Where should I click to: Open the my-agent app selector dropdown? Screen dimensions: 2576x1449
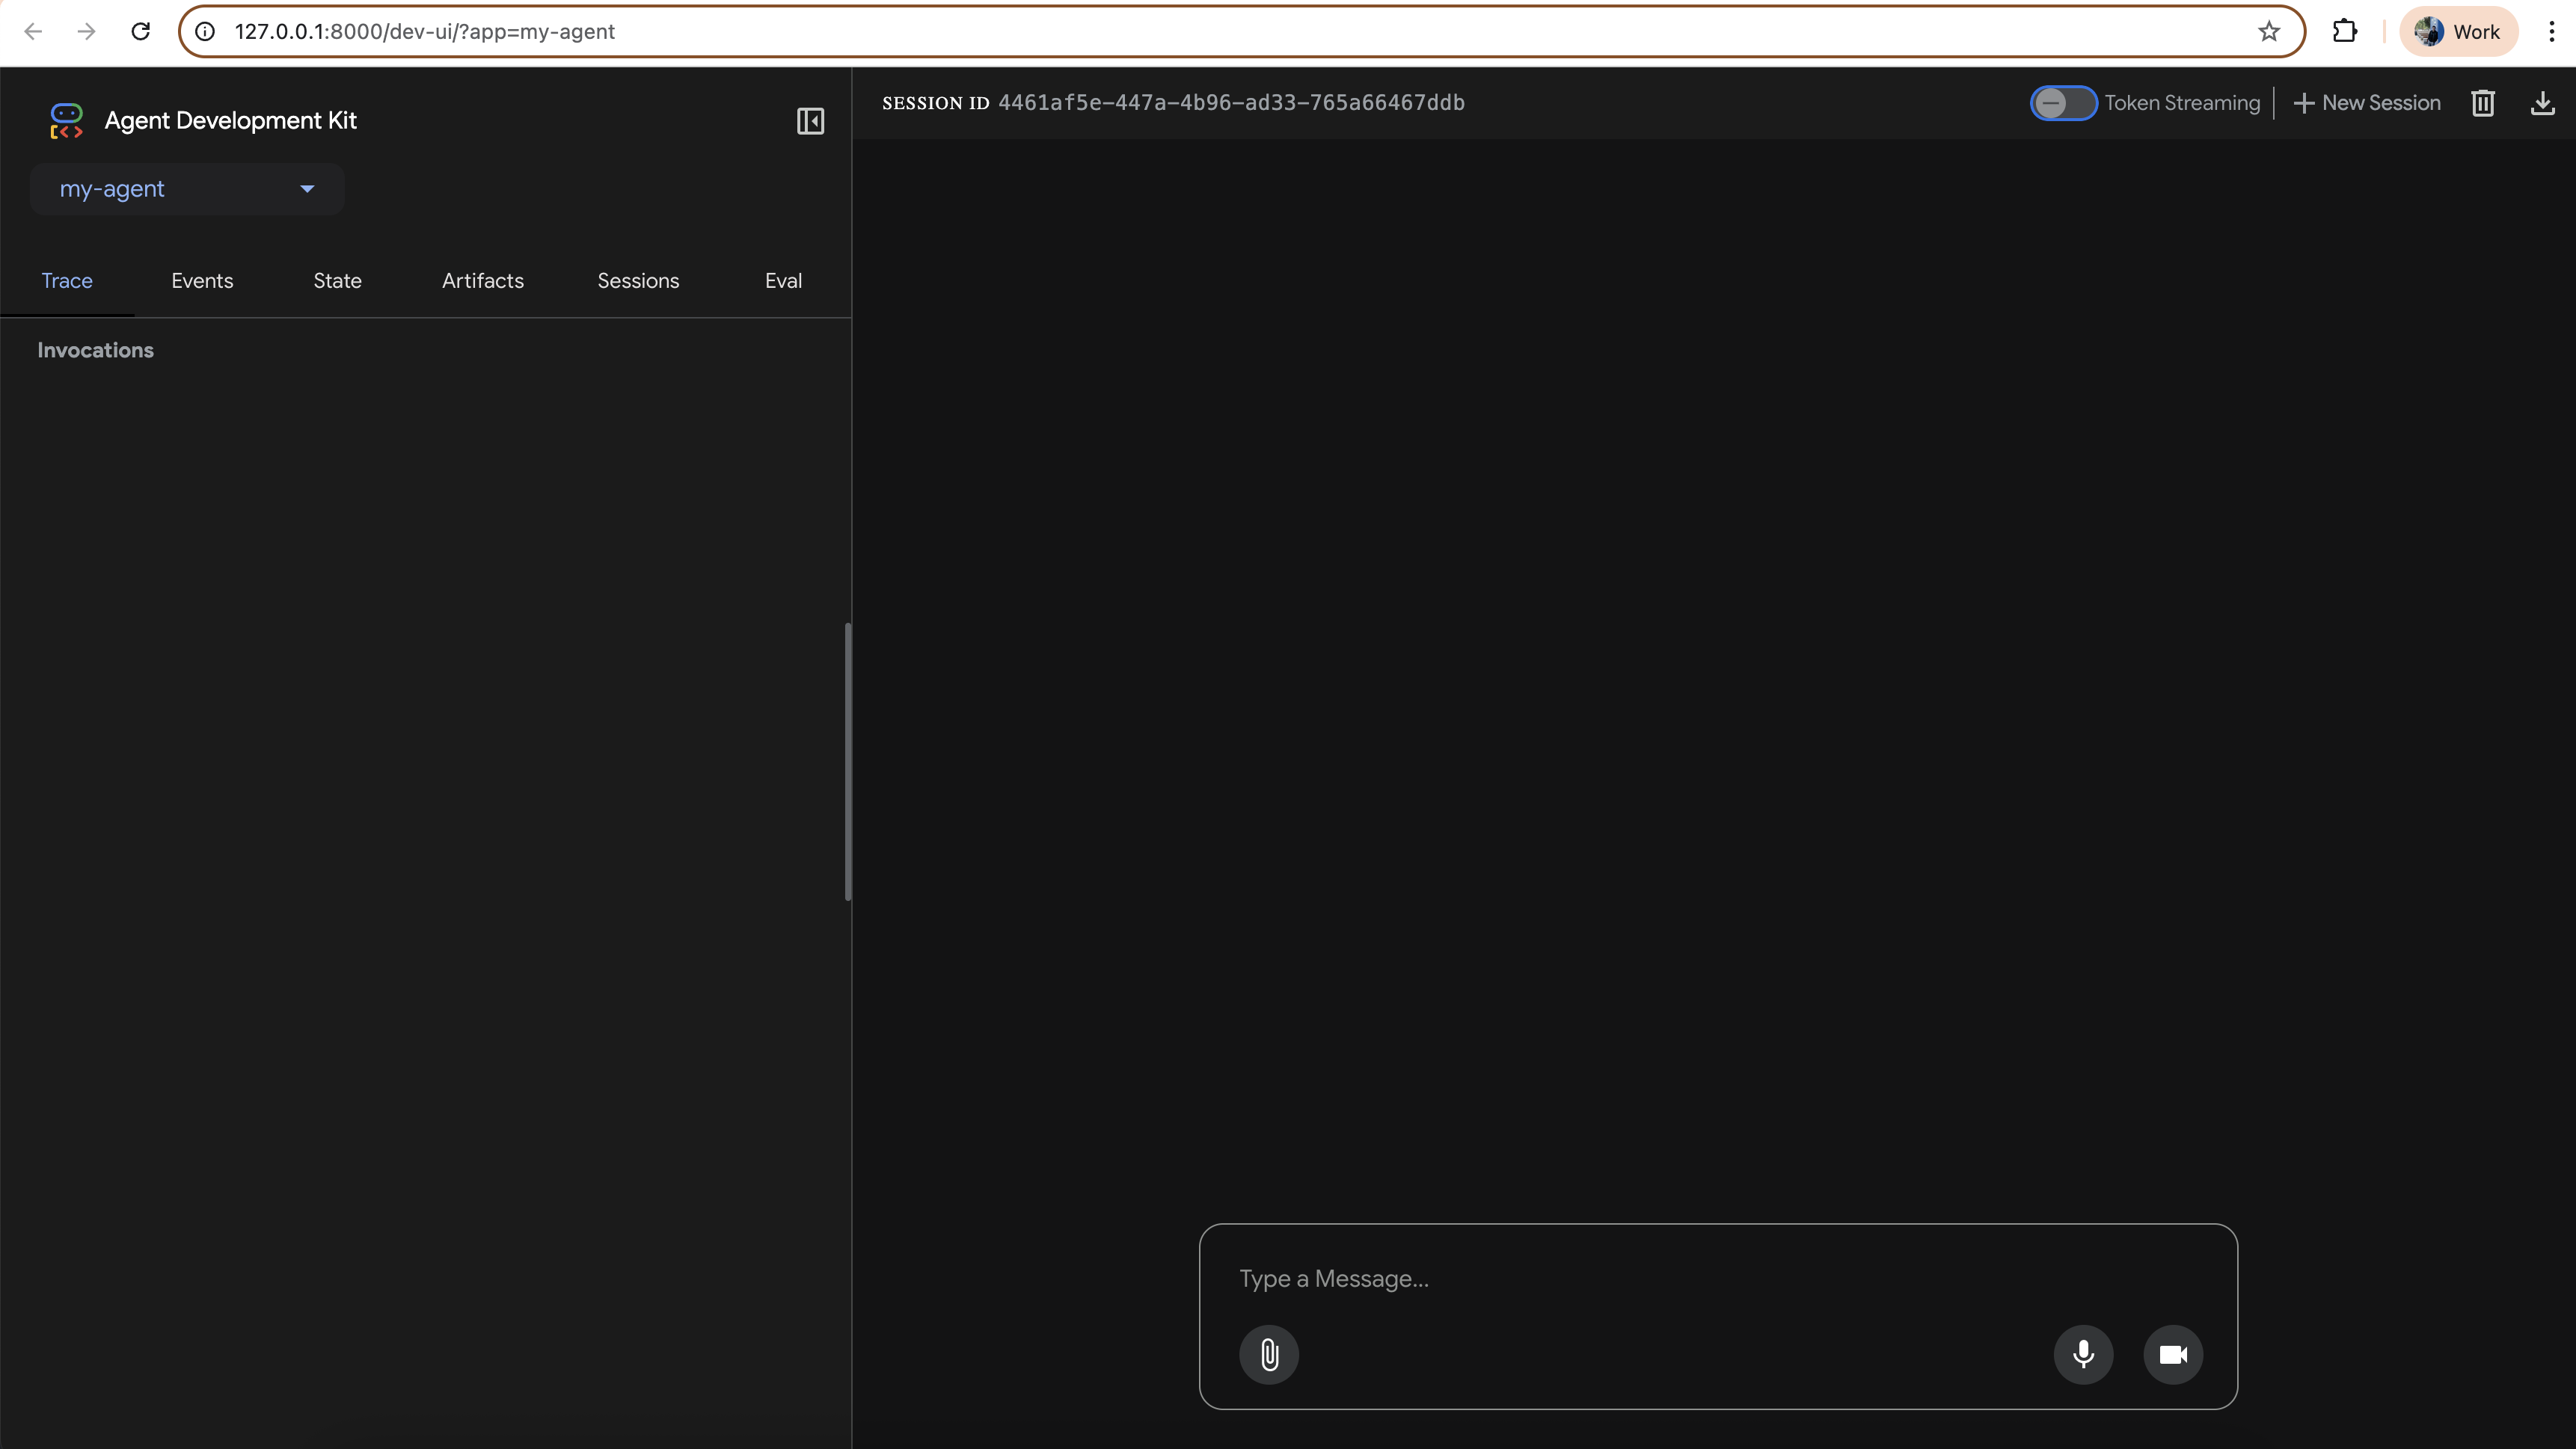point(187,189)
